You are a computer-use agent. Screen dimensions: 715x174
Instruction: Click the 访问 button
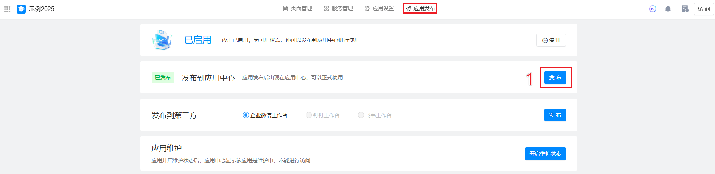704,9
